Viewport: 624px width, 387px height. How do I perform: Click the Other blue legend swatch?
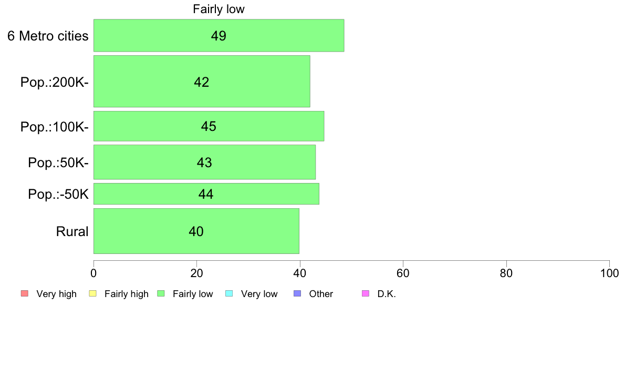pos(297,294)
